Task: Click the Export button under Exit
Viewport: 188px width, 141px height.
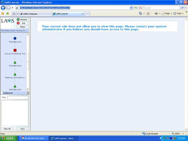Action: [22, 27]
